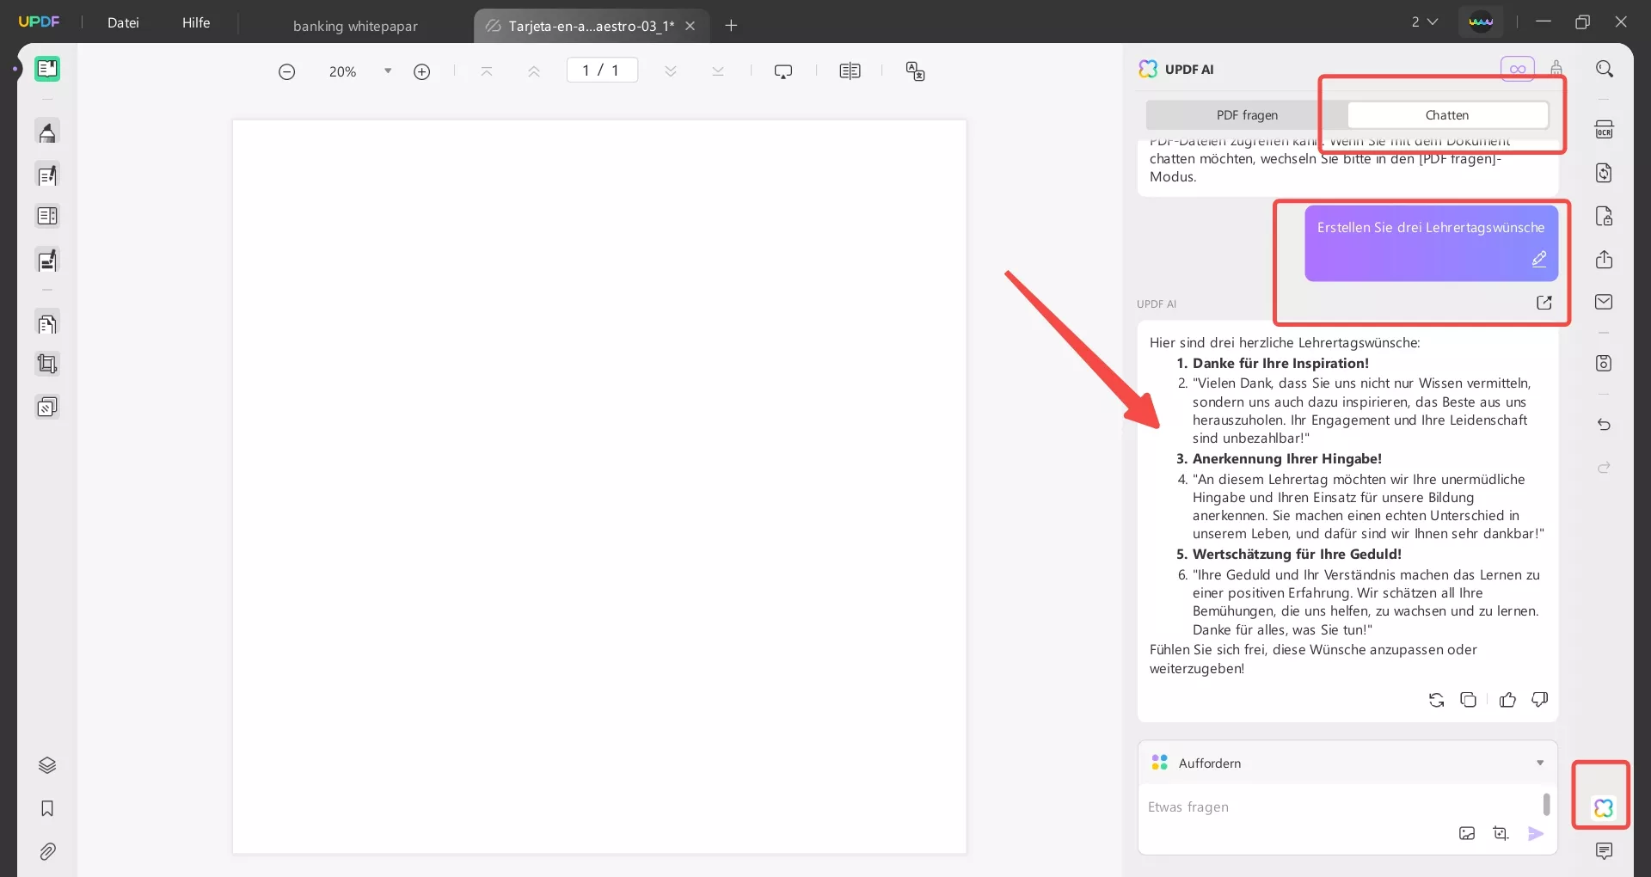Send the file by email

click(1605, 302)
